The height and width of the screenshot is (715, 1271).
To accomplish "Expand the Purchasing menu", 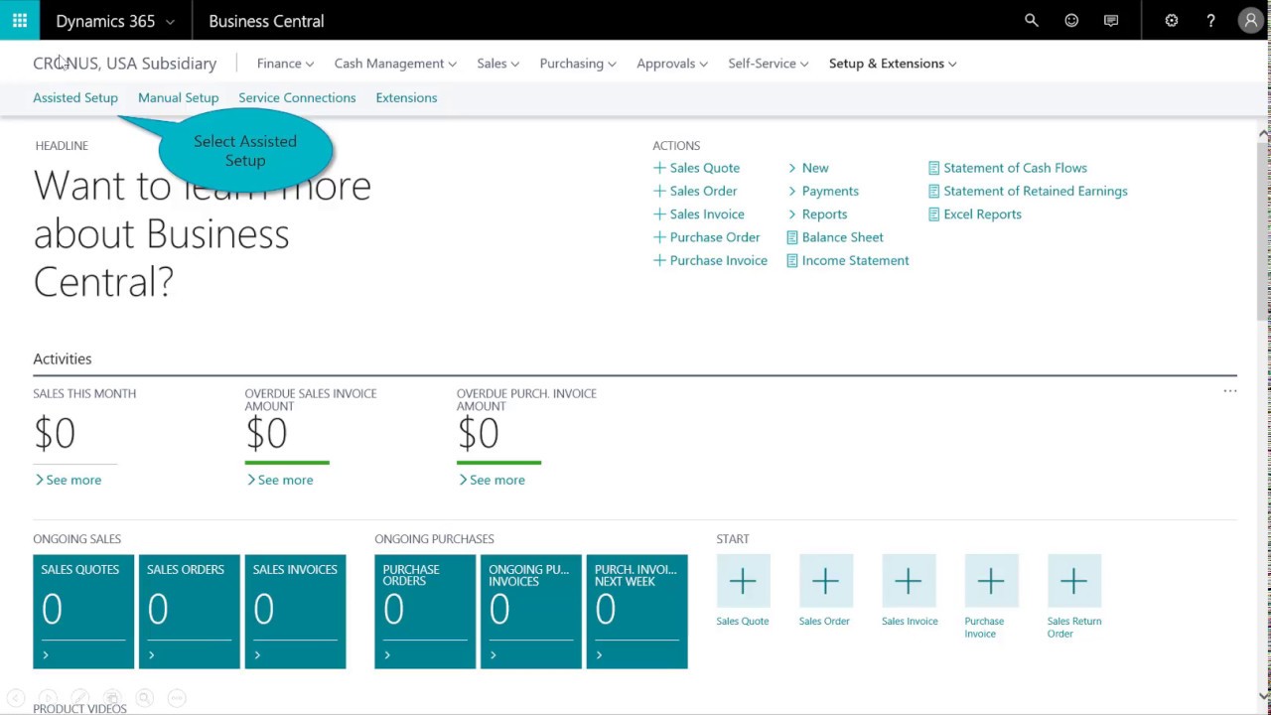I will click(x=578, y=64).
